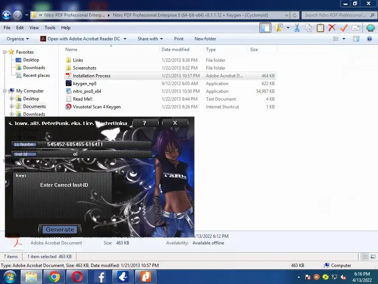Viewport: 378px width, 284px height.
Task: Click the red X Delete icon
Action: [x=332, y=27]
